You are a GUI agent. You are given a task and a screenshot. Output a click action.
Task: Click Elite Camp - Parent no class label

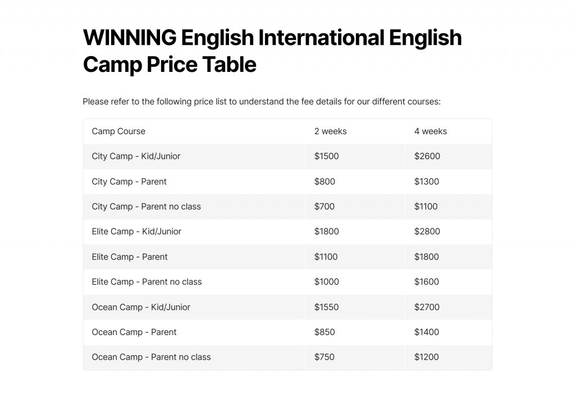[x=147, y=282]
